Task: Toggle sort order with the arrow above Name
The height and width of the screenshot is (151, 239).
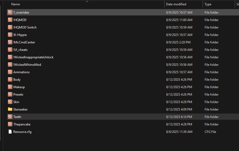Action: tap(87, 2)
